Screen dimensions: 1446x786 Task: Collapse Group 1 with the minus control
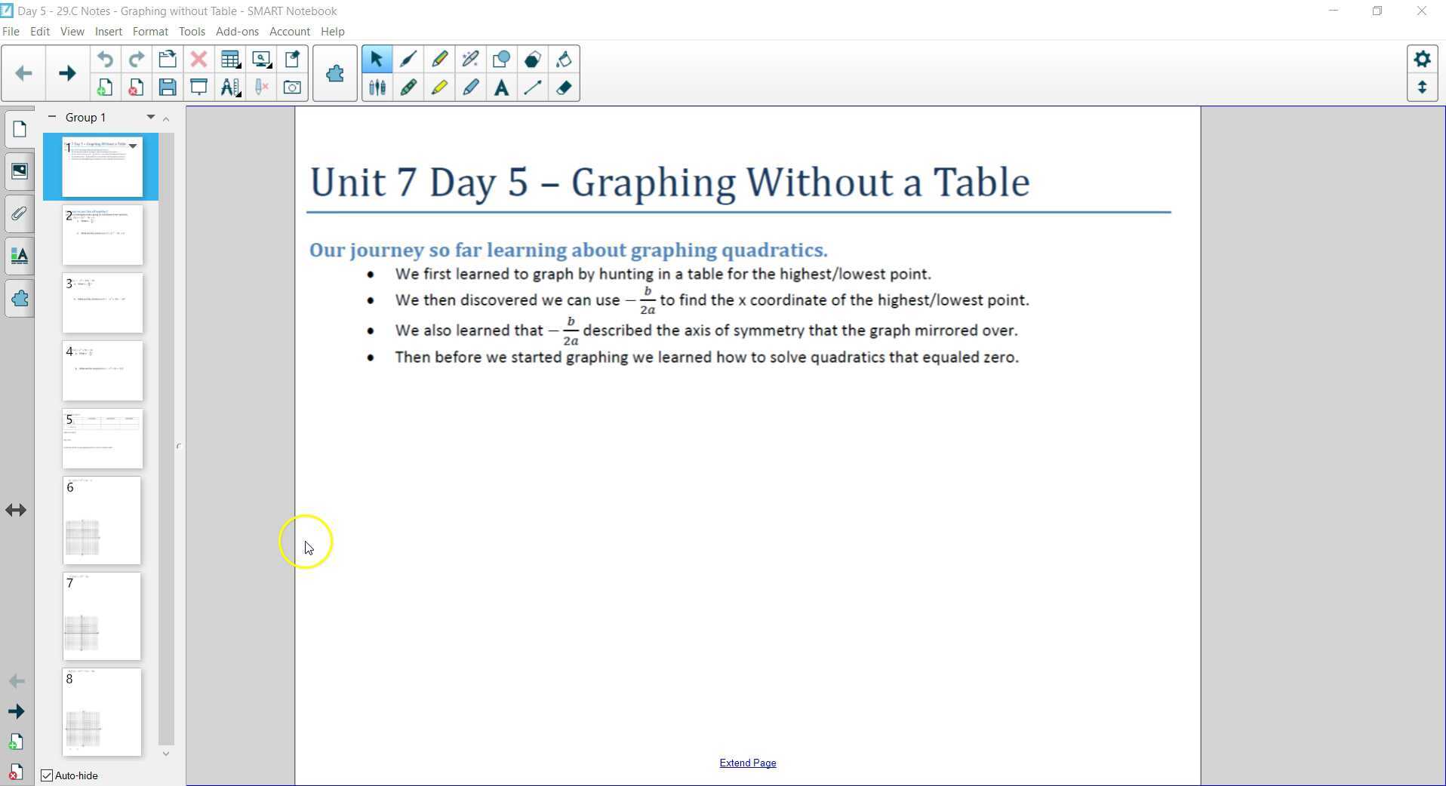coord(51,117)
